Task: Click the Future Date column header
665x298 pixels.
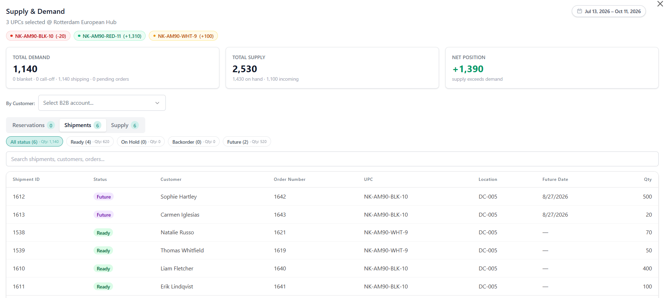Action: [555, 179]
